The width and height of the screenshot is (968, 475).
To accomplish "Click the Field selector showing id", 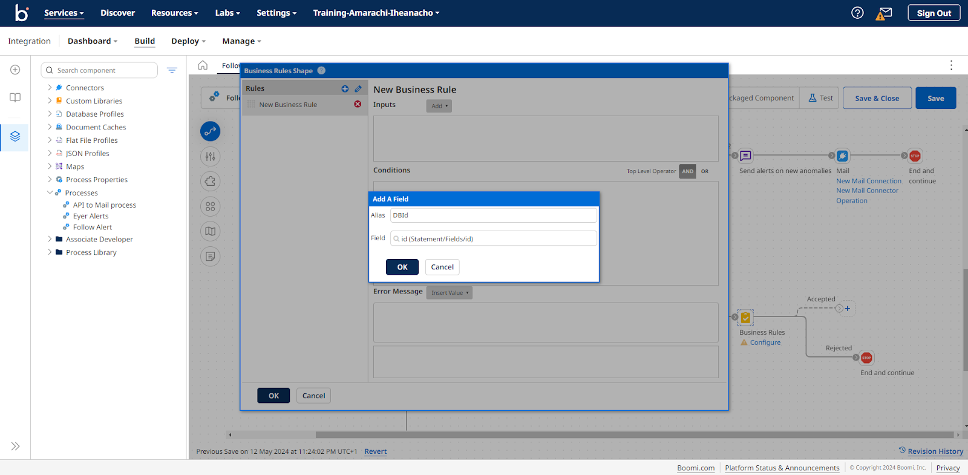I will tap(494, 238).
